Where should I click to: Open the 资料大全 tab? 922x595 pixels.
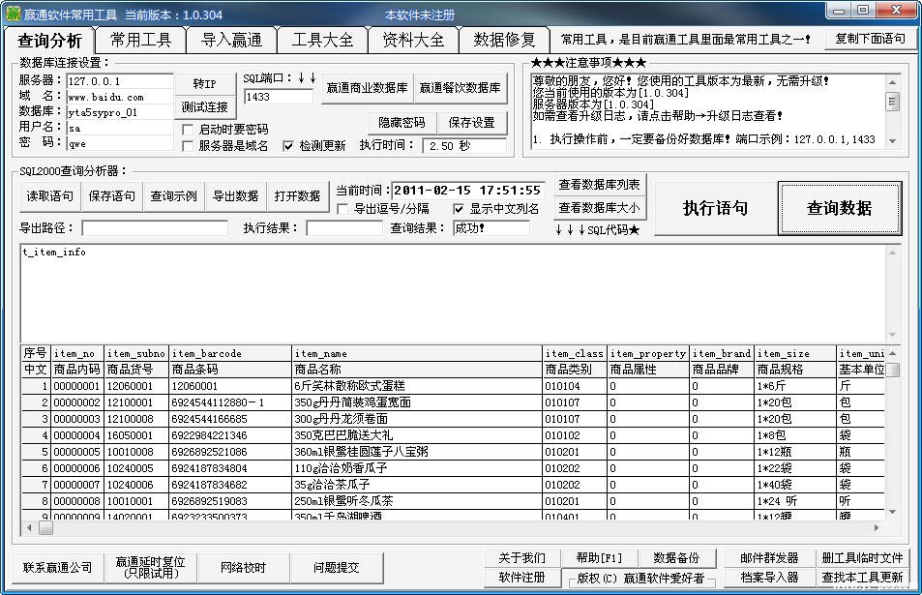[x=413, y=40]
